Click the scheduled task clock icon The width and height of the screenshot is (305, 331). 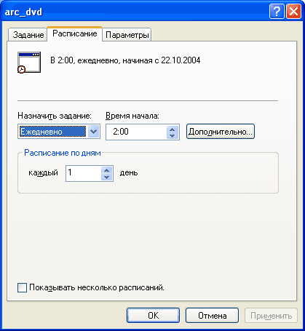pyautogui.click(x=29, y=63)
